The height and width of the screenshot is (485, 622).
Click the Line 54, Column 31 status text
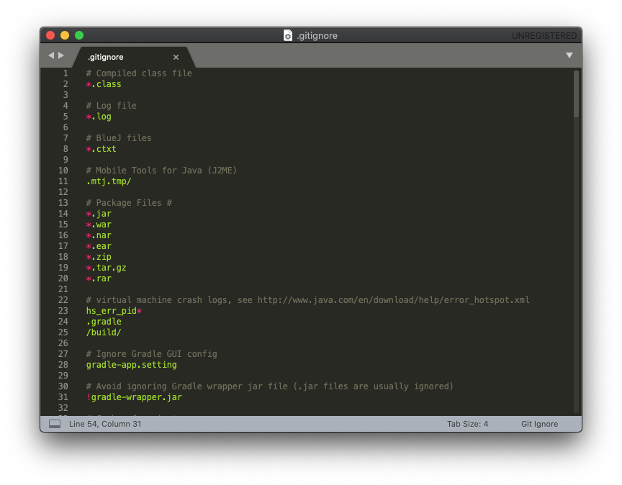pos(105,424)
